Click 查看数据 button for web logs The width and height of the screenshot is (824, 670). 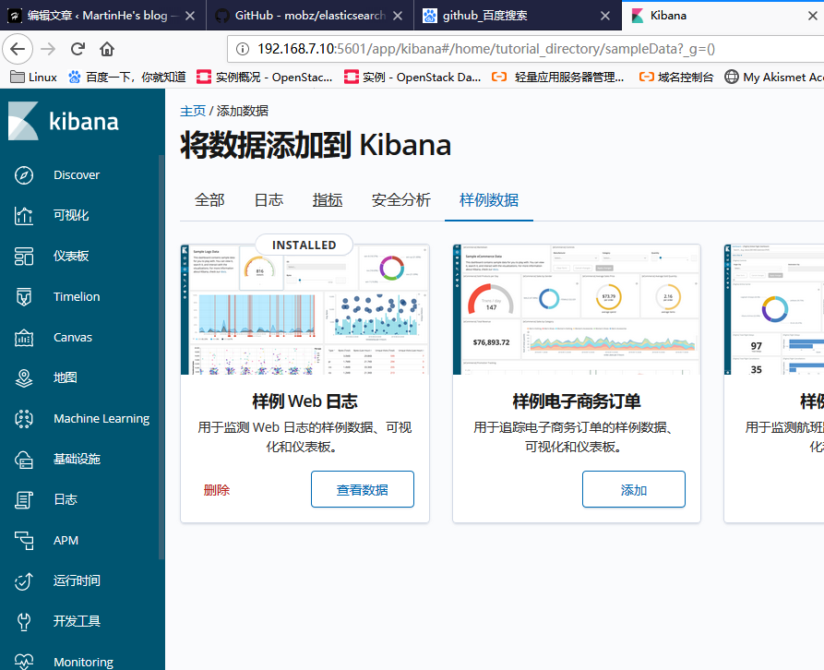pos(362,490)
